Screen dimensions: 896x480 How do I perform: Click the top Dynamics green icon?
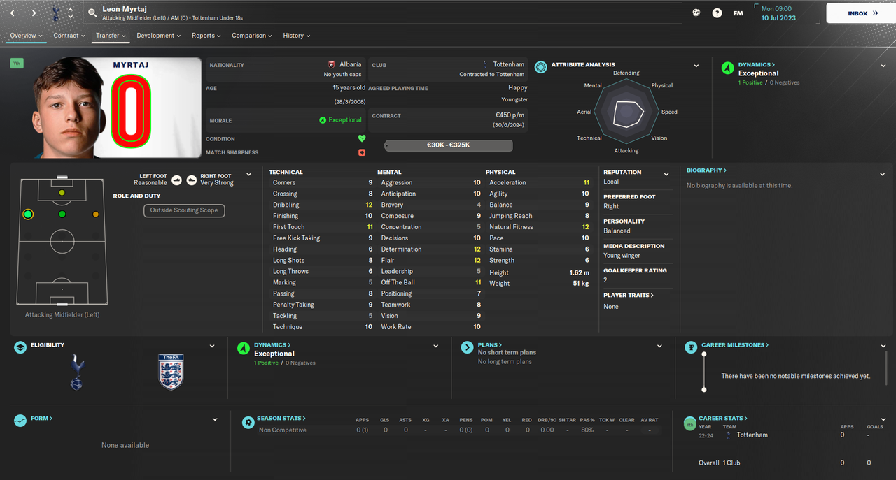click(727, 68)
